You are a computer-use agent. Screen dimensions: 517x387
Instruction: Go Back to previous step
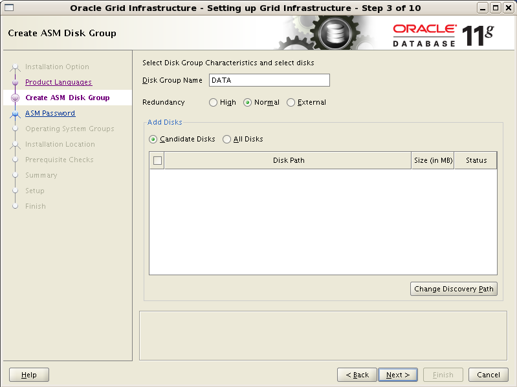click(357, 375)
